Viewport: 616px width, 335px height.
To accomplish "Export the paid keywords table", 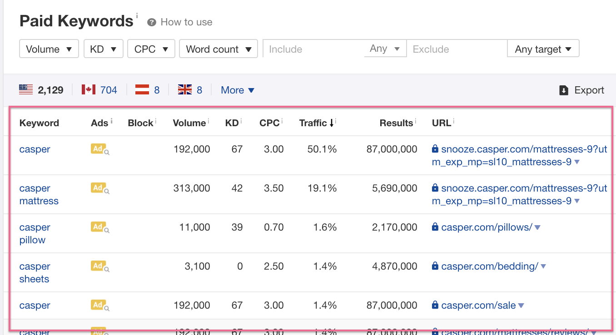I will coord(582,90).
